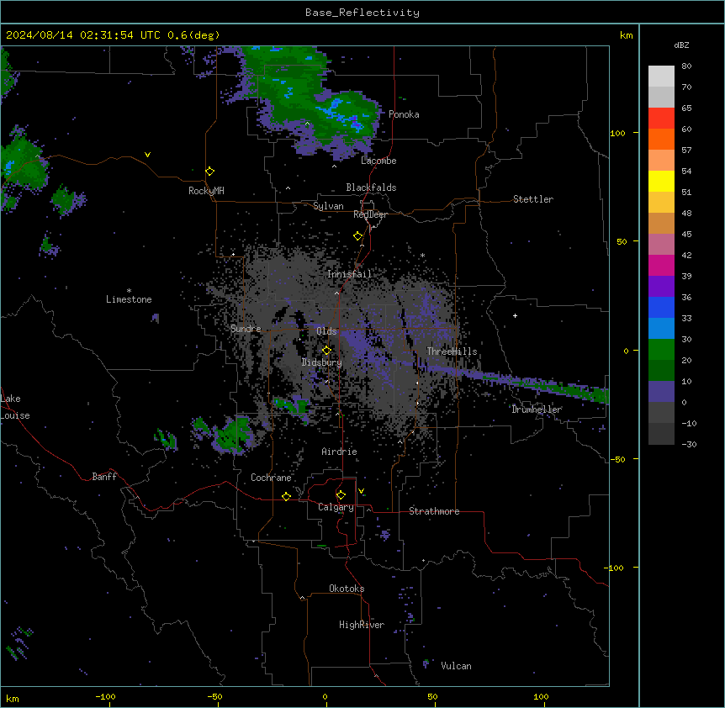725x708 pixels.
Task: Click the Didsbury label
Action: click(x=322, y=362)
